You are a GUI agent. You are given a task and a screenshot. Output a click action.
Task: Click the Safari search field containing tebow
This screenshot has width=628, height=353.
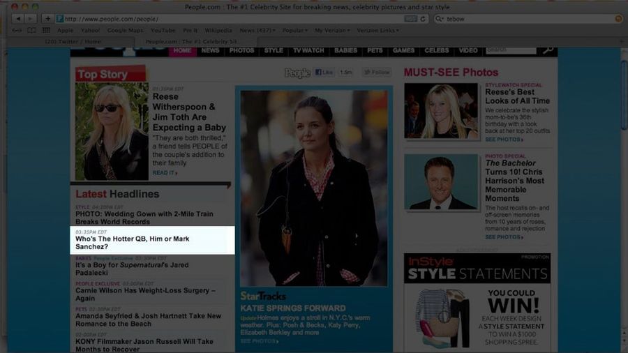pyautogui.click(x=529, y=19)
